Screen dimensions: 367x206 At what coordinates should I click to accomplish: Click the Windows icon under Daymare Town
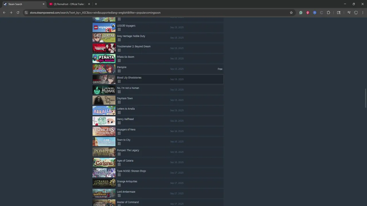point(119,102)
